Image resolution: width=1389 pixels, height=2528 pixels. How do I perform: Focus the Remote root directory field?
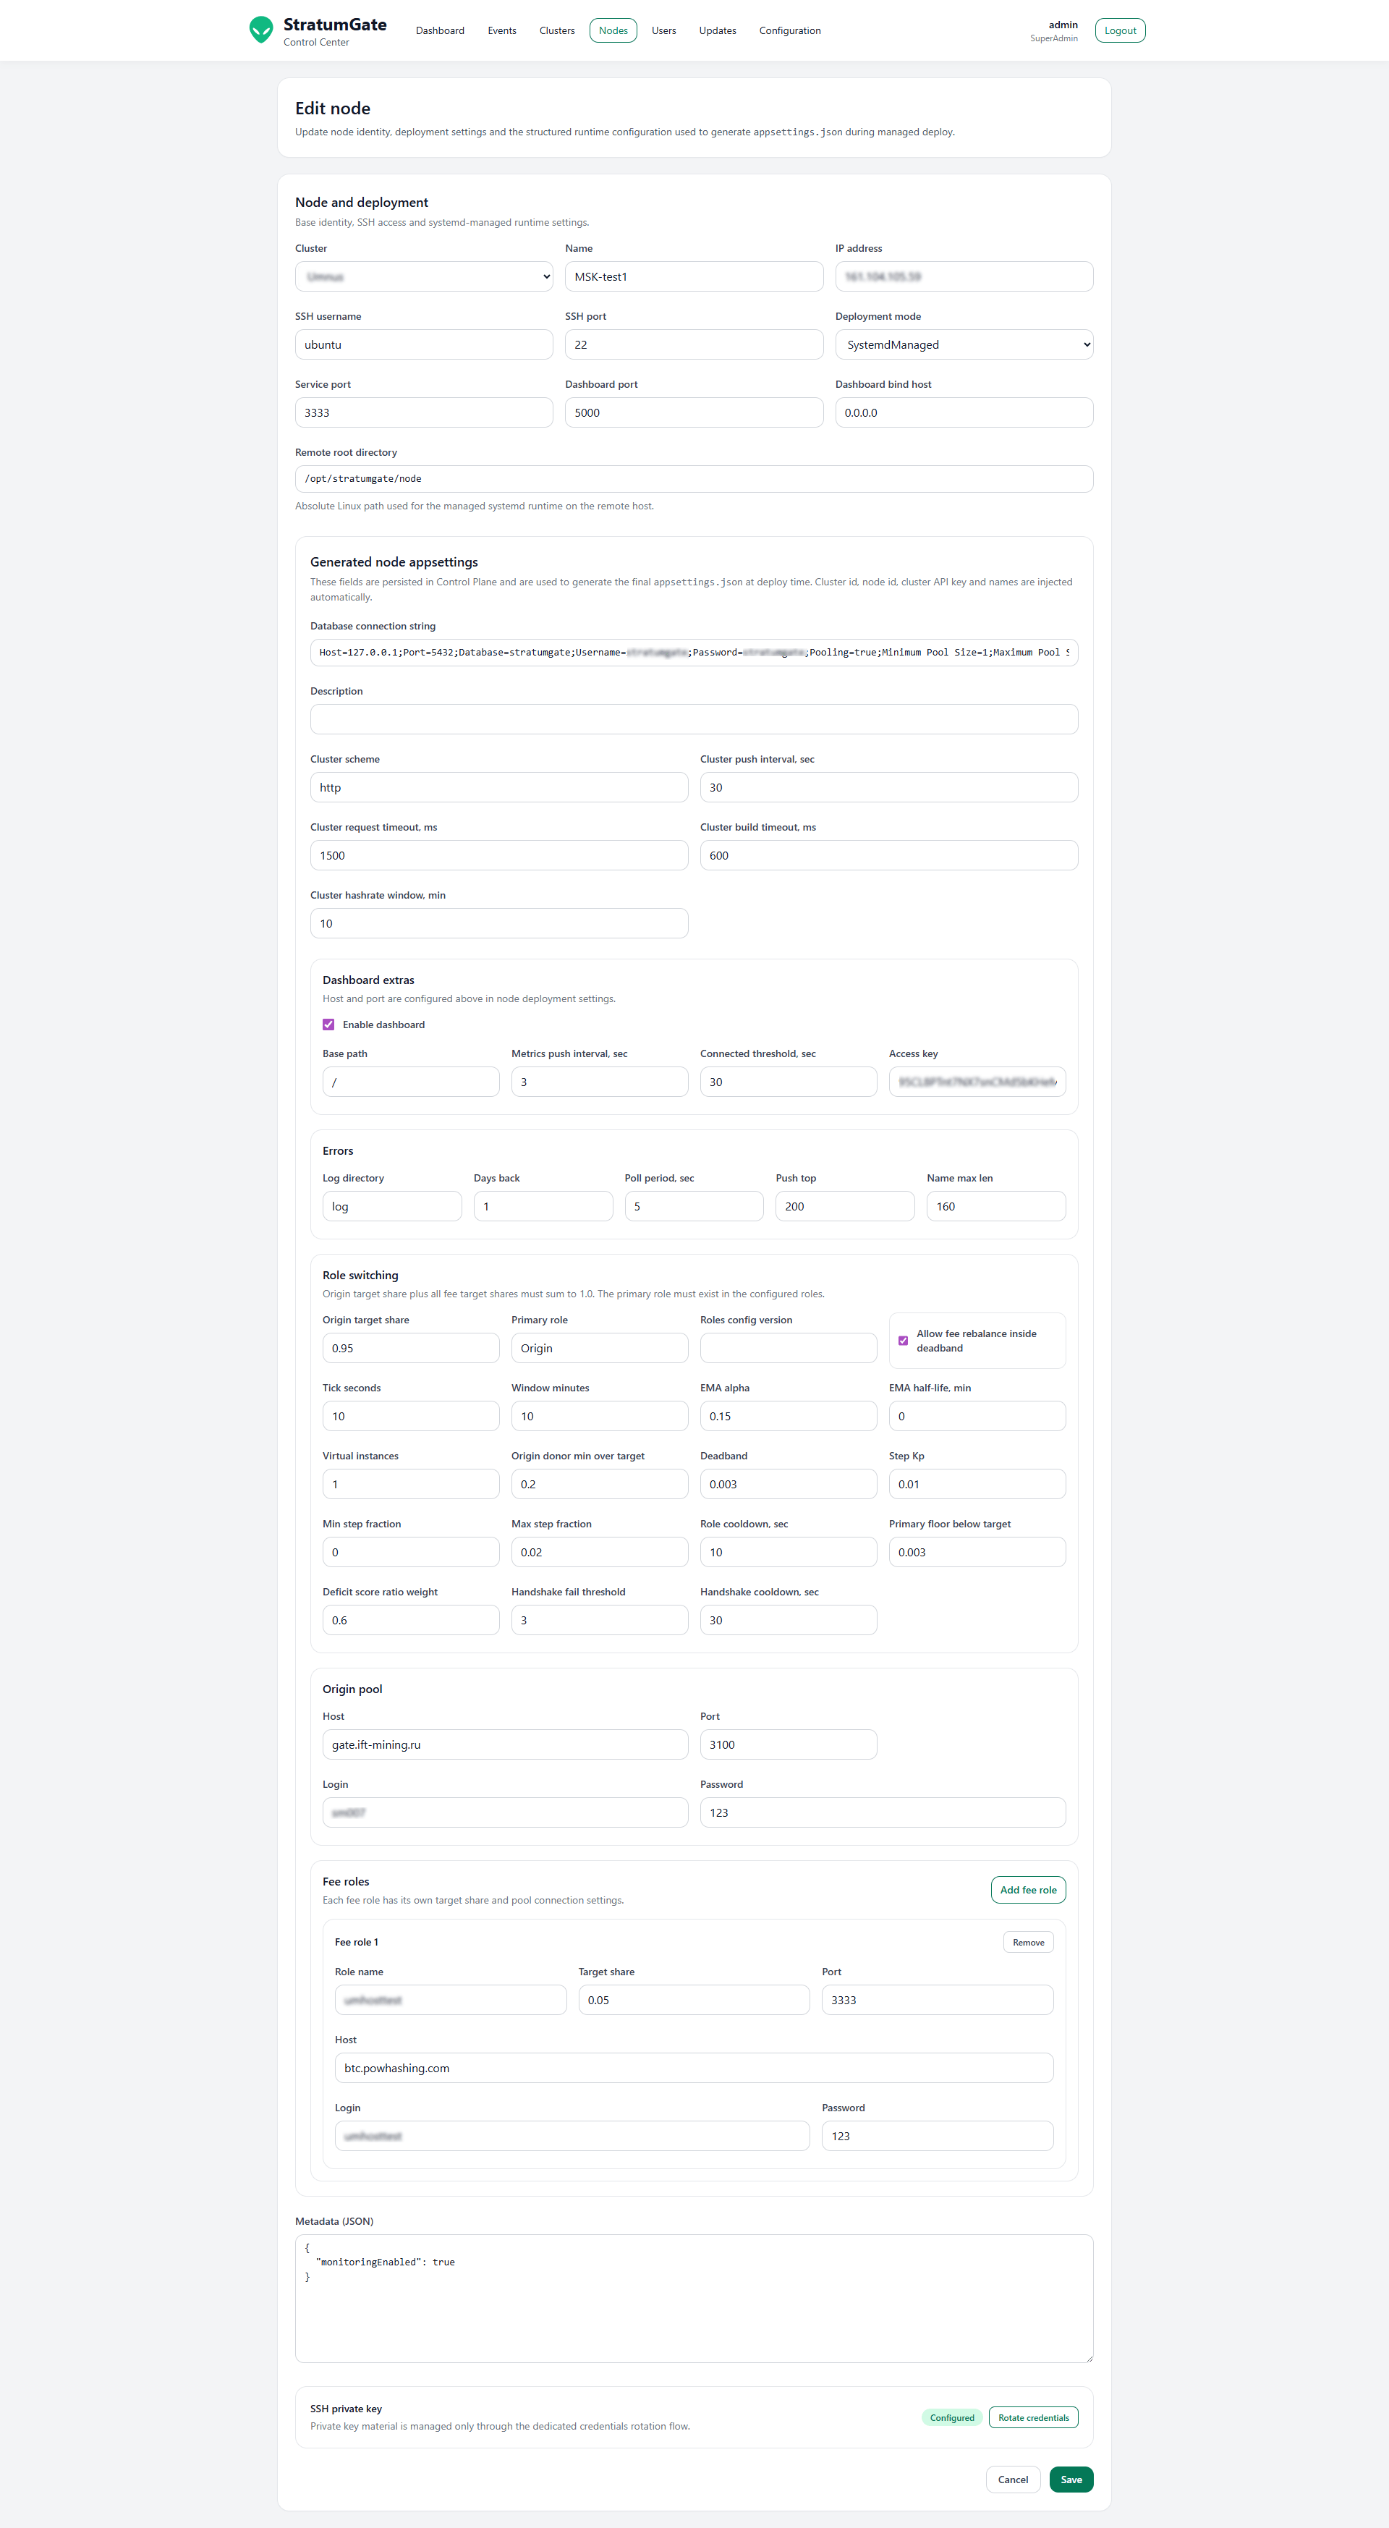coord(694,479)
